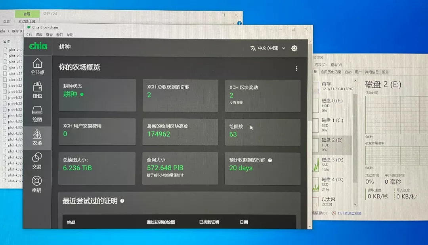Open the 文件 menu in Chia
The height and width of the screenshot is (245, 428).
click(29, 35)
